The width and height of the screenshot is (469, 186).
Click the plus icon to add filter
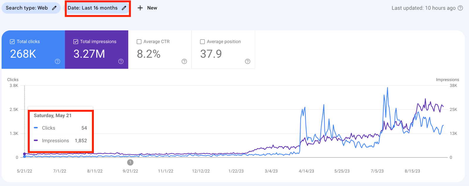pyautogui.click(x=140, y=8)
